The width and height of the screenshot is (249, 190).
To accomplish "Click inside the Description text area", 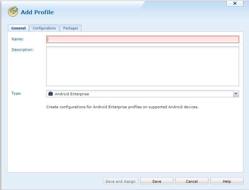I will pyautogui.click(x=143, y=66).
